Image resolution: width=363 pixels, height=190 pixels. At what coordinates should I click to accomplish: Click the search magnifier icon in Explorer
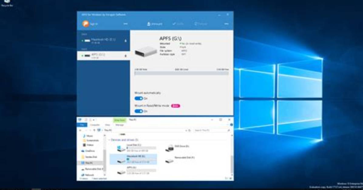coord(229,130)
